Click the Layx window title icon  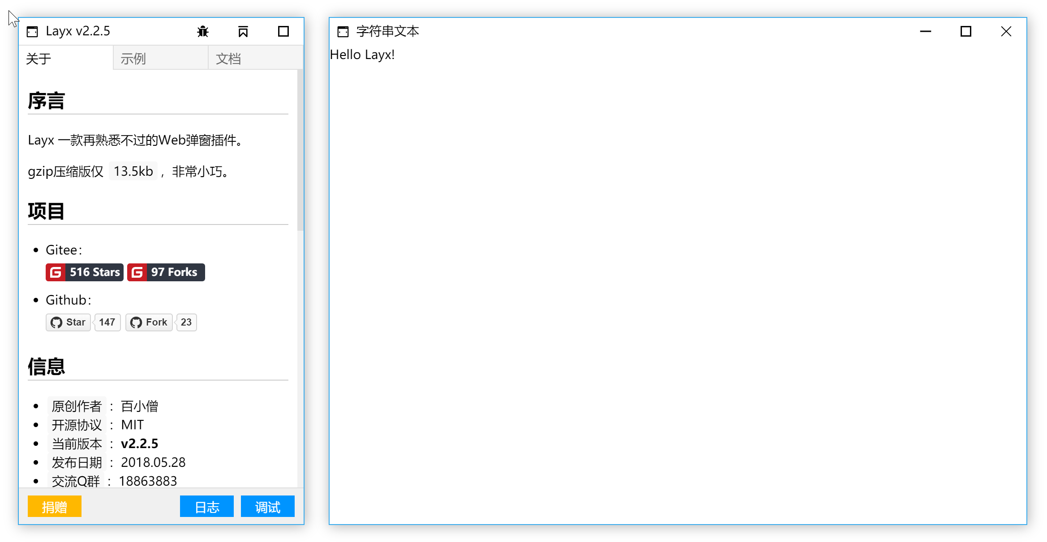(x=32, y=31)
